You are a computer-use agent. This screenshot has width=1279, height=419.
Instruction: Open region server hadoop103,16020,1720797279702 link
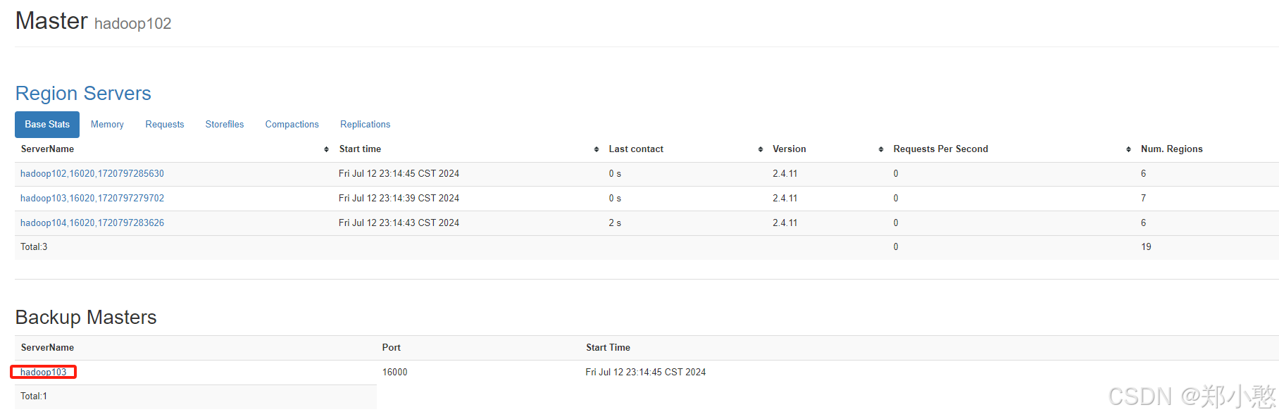tap(92, 199)
